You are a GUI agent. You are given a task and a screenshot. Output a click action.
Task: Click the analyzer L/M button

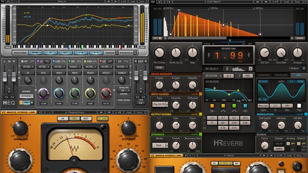(81, 53)
